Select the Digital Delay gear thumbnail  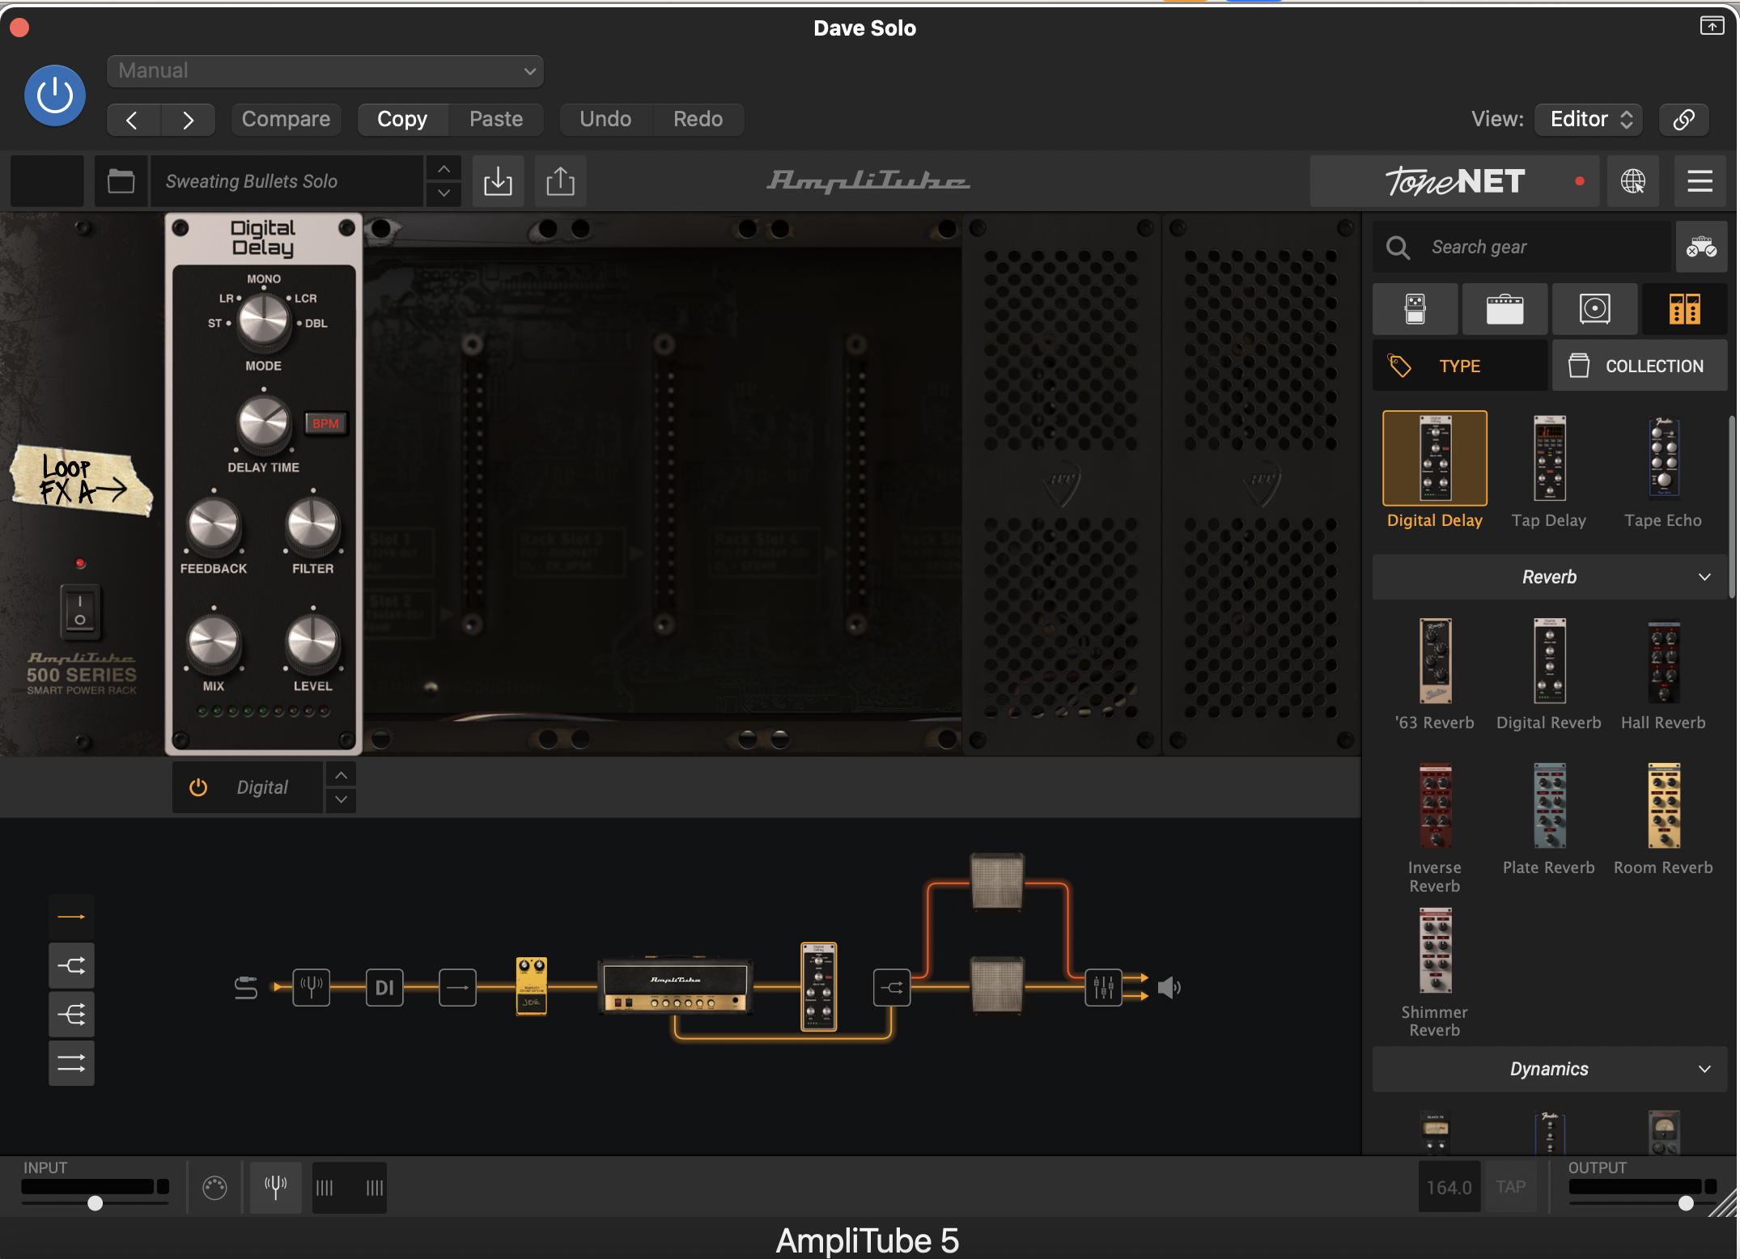1435,459
